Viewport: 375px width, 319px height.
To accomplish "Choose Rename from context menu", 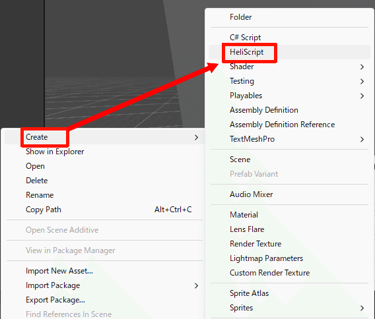I will 40,195.
